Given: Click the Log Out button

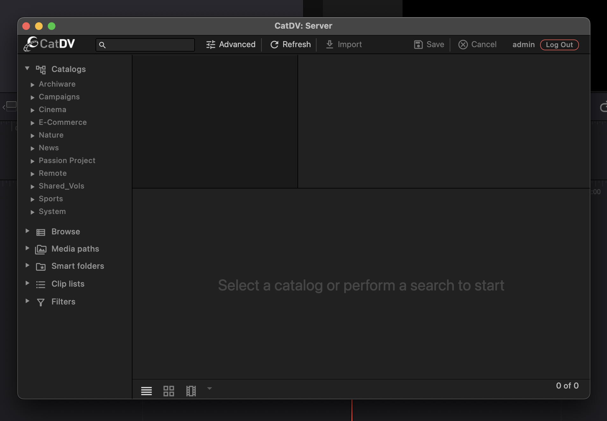Looking at the screenshot, I should coord(559,45).
